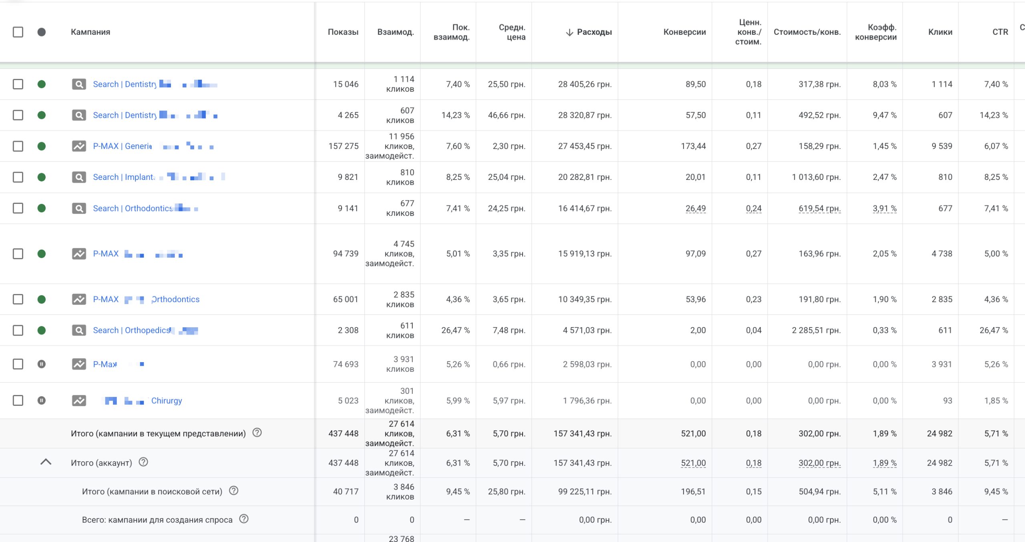Screen dimensions: 1025x542
Task: Open the paused status dropdown for the P-Max campaign
Action: (x=42, y=364)
